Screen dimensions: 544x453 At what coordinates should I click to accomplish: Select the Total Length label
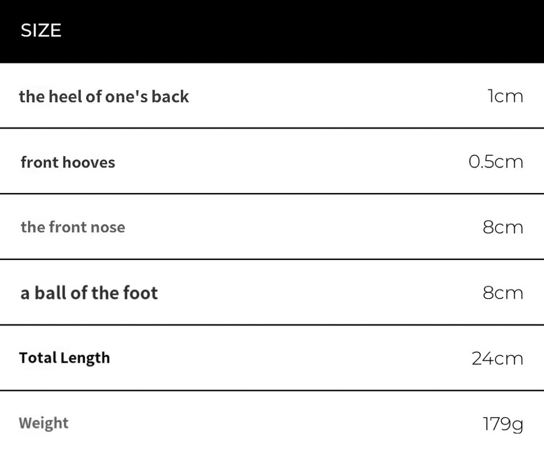click(x=65, y=358)
